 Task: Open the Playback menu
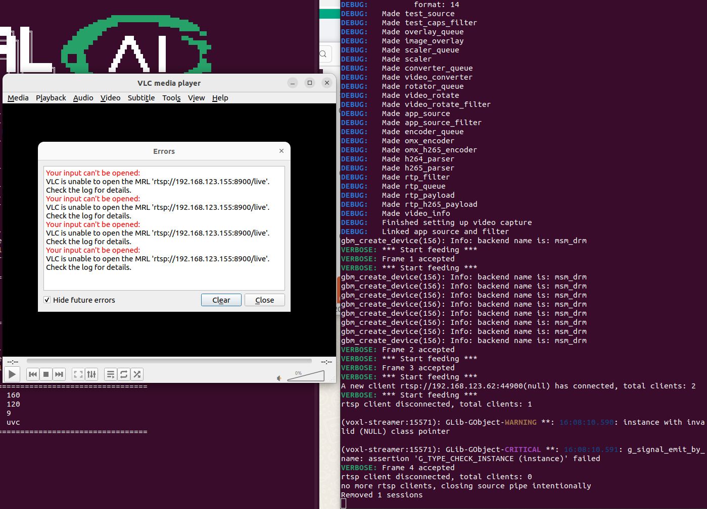[51, 98]
